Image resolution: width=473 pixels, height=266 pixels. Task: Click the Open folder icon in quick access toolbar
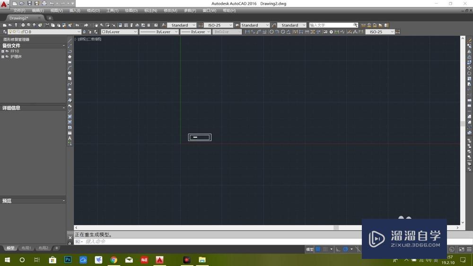click(x=22, y=3)
